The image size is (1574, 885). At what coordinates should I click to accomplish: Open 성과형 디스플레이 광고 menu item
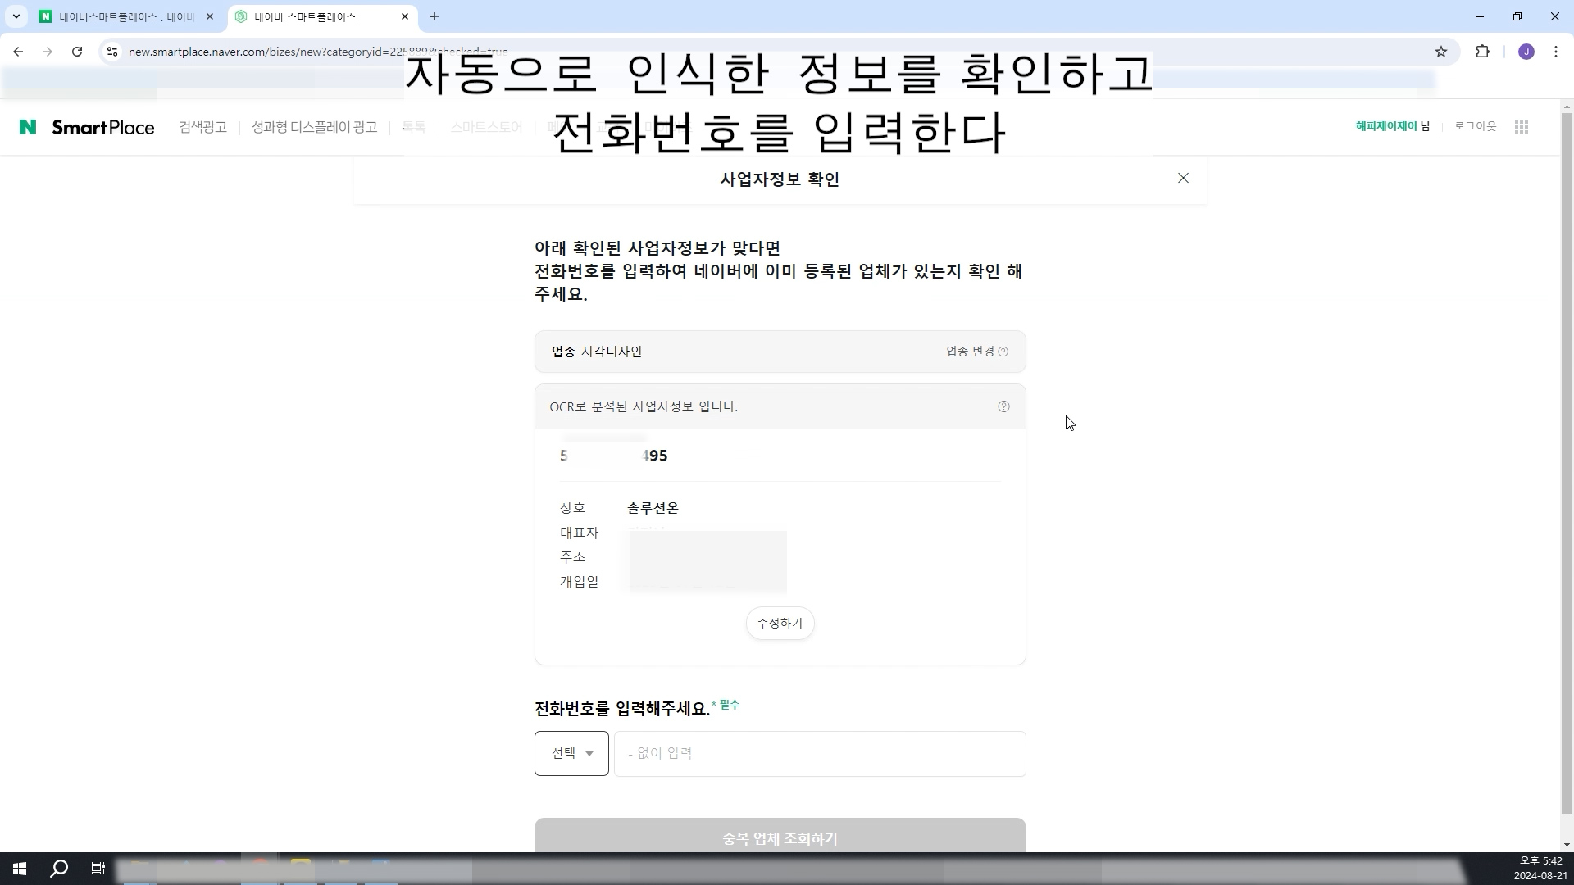[314, 127]
